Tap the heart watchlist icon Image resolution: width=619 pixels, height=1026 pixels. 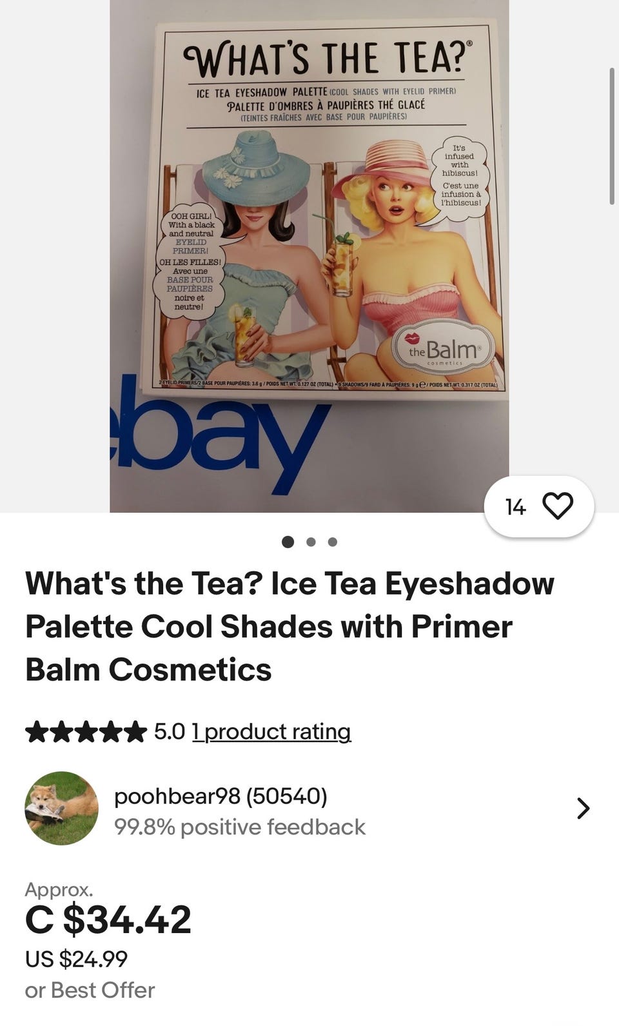click(x=558, y=506)
